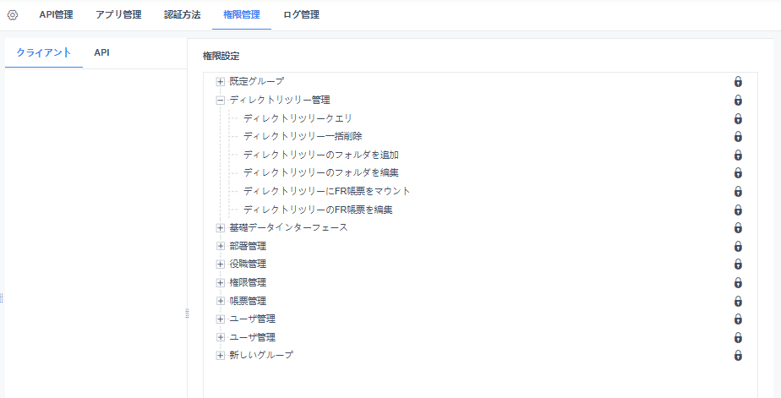Toggle the lock icon on 役職管理 row
This screenshot has height=398, width=781.
pos(738,264)
